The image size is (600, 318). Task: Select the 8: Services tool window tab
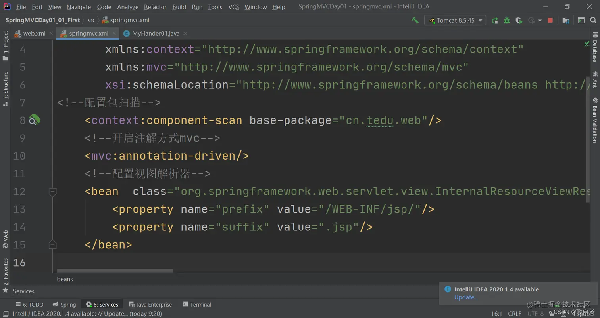(102, 305)
